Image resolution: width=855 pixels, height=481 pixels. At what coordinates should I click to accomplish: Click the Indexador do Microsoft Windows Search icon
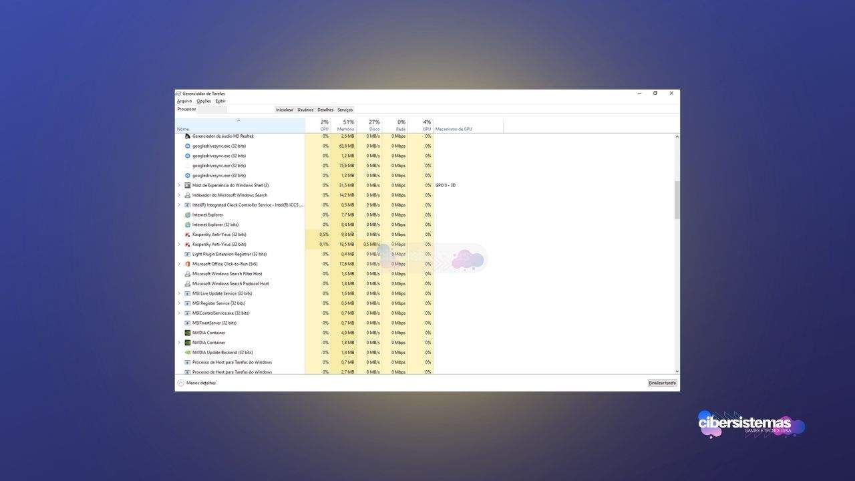click(188, 195)
